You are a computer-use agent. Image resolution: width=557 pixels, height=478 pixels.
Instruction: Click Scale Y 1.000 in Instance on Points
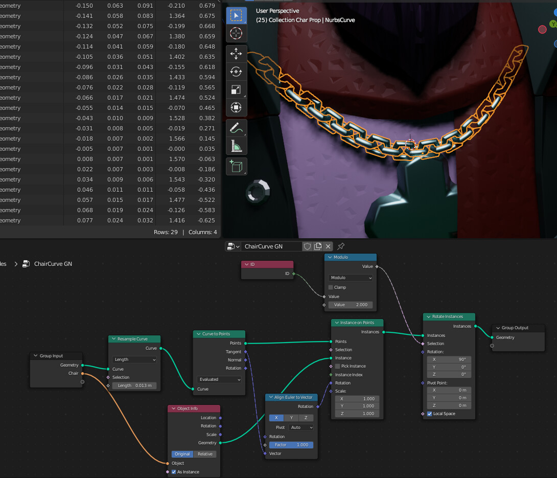click(x=357, y=406)
